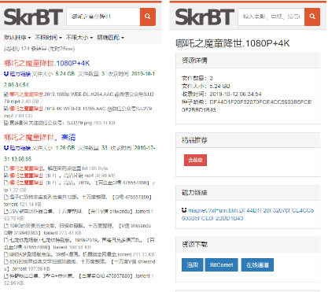Click the 磁力链接 panel header on the right

248,193
